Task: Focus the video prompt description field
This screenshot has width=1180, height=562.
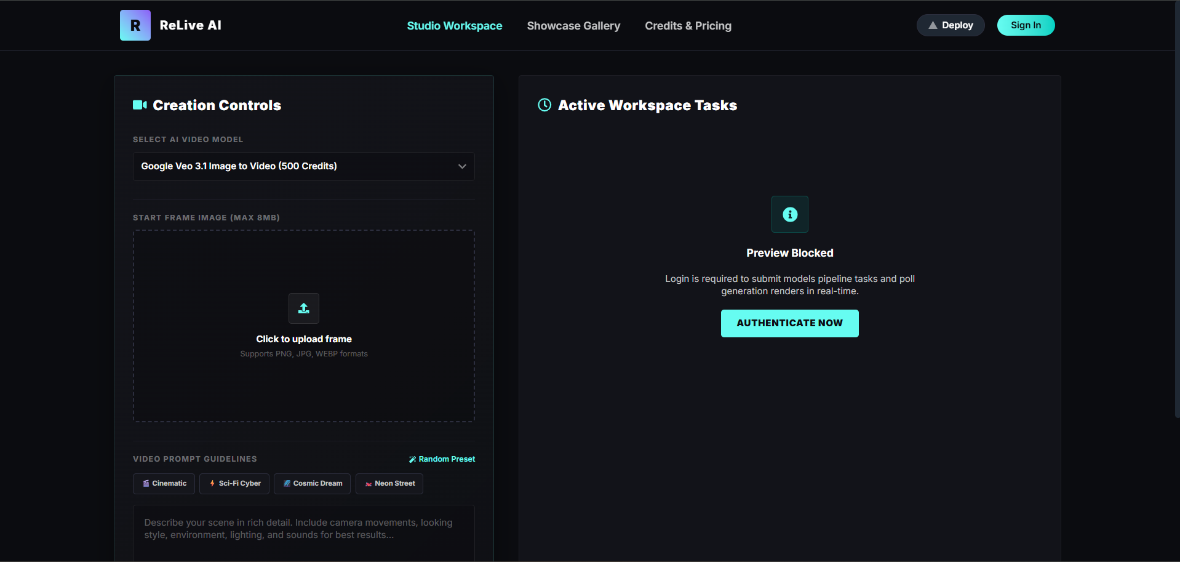Action: tap(304, 533)
